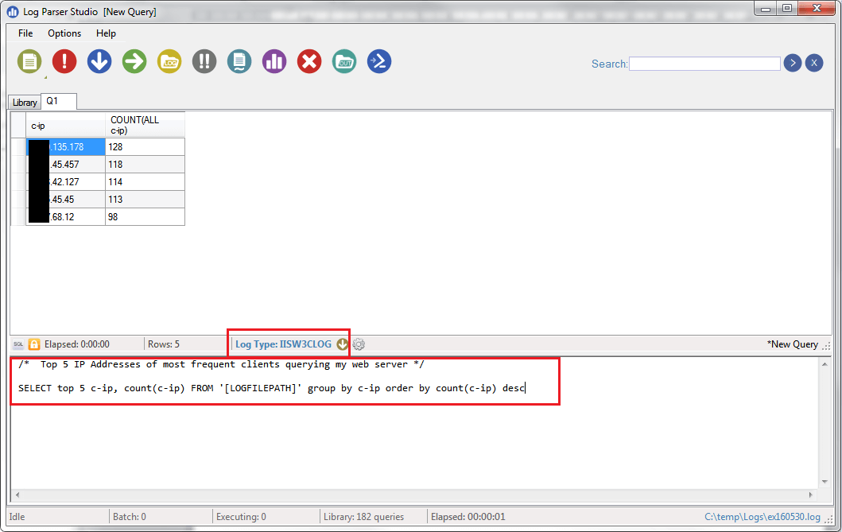Open the gear settings icon beside the log type
This screenshot has height=532, width=842.
[x=359, y=344]
